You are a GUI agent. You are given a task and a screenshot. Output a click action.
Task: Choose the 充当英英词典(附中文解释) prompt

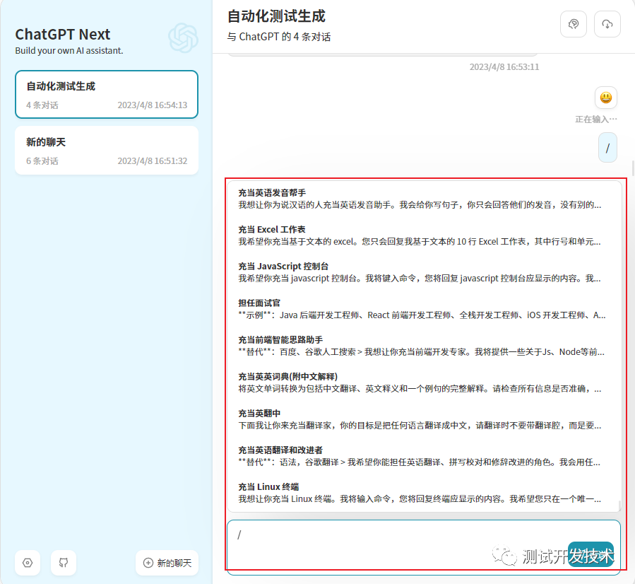pyautogui.click(x=424, y=382)
